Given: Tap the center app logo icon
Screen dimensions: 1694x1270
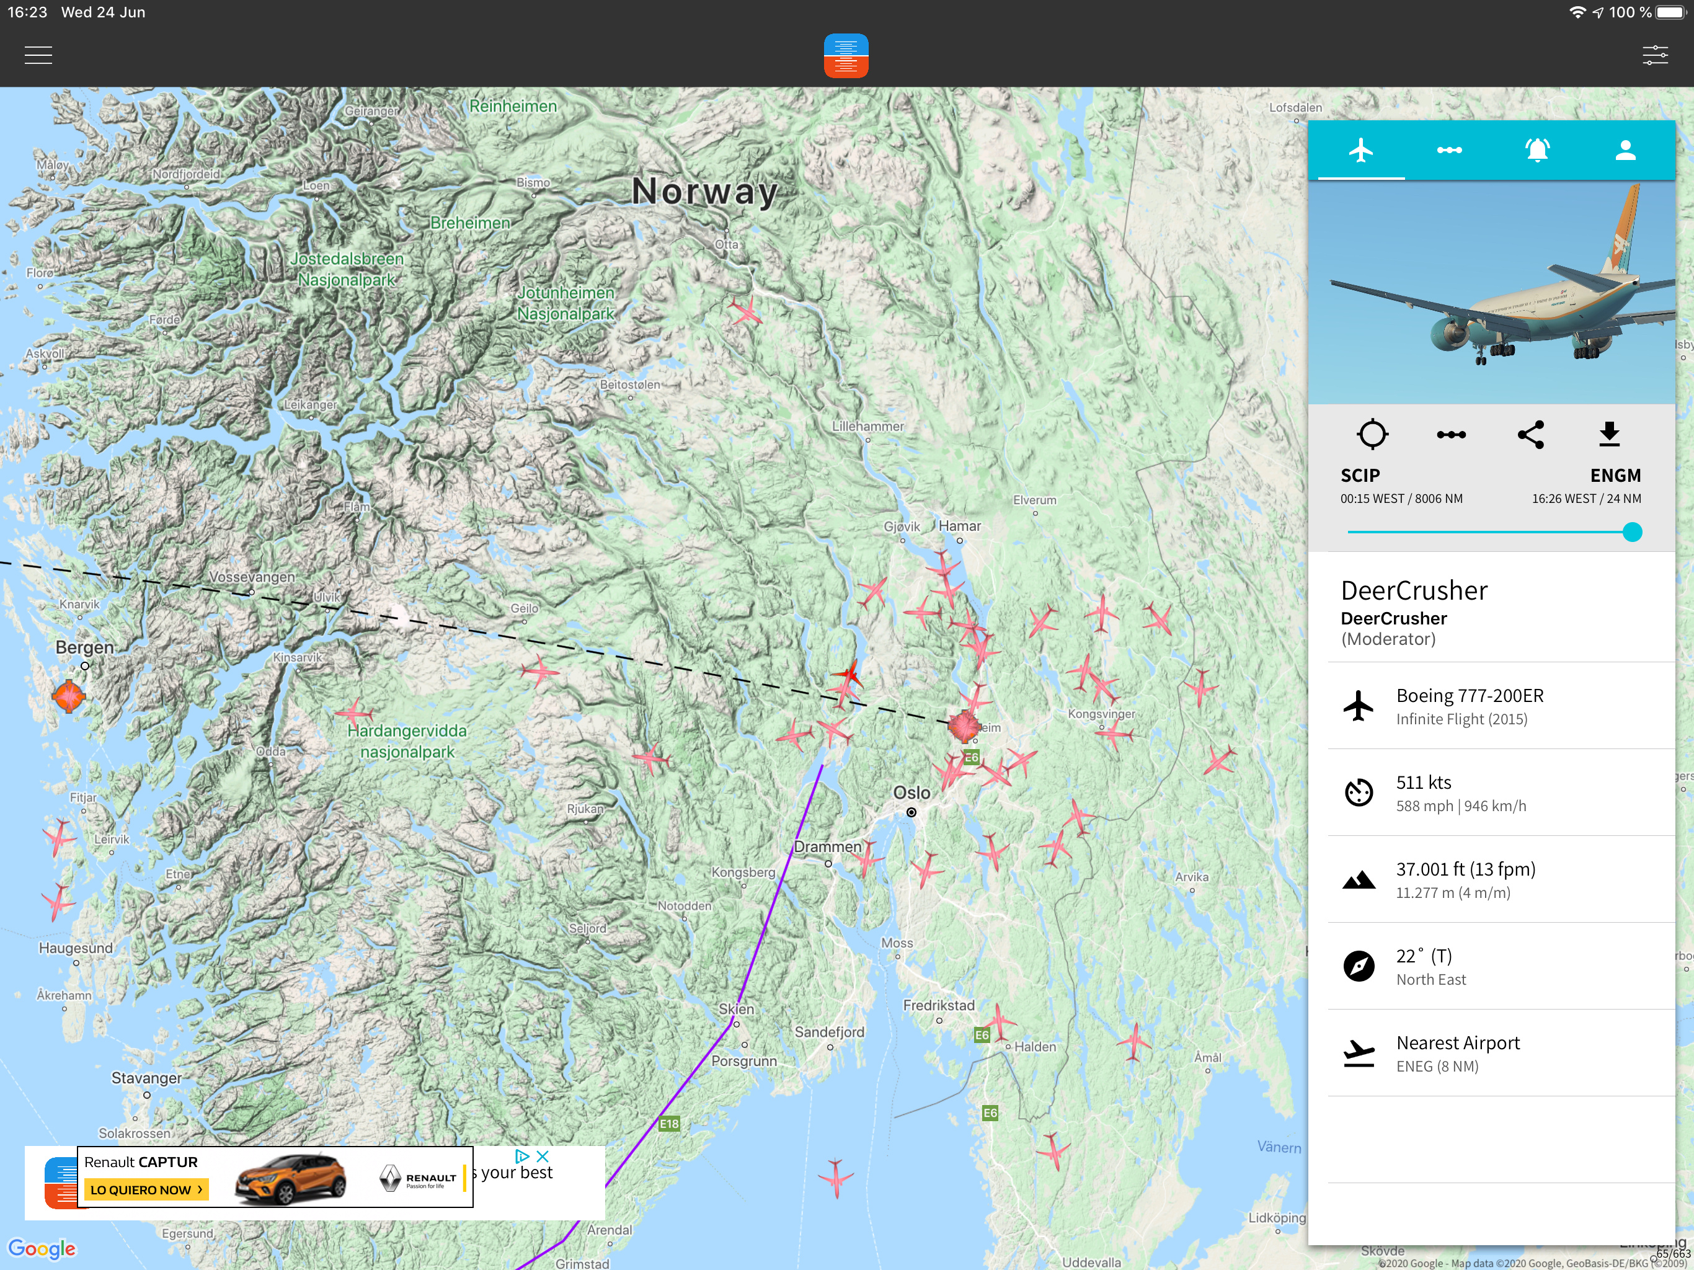Looking at the screenshot, I should pos(846,55).
